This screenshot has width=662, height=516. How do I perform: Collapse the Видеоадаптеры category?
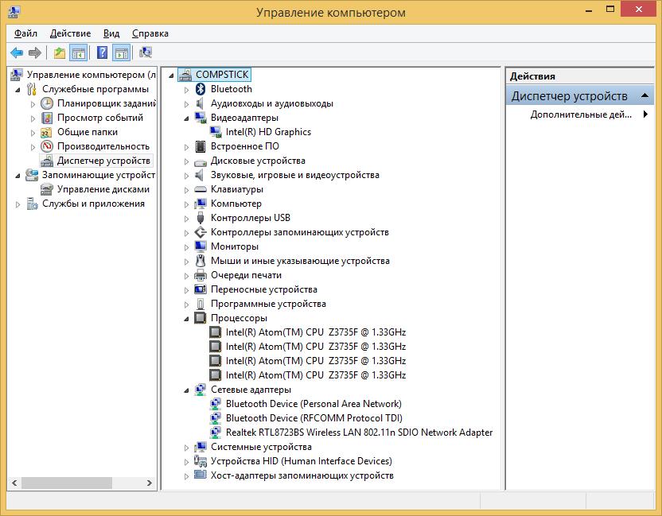(x=187, y=118)
